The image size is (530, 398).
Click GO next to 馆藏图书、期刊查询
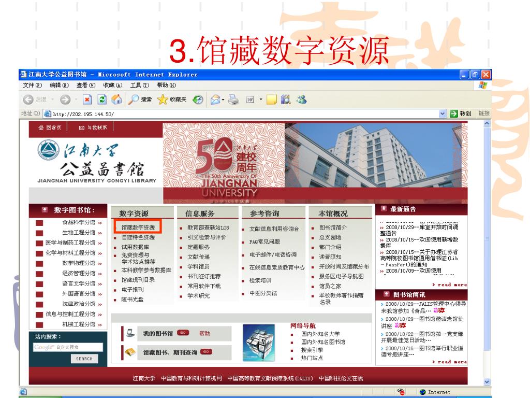point(206,352)
